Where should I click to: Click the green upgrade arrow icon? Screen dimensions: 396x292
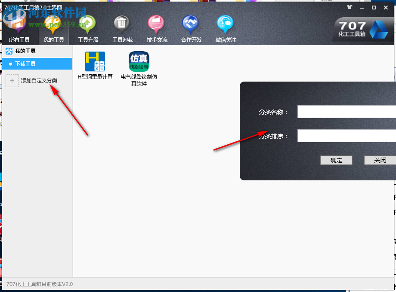[87, 24]
